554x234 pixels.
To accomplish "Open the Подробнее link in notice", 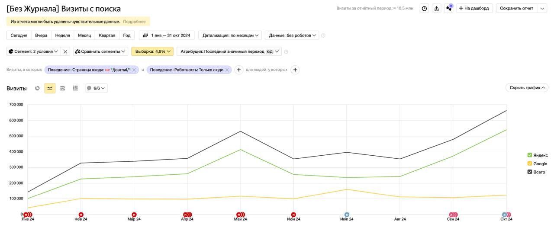I will click(134, 21).
